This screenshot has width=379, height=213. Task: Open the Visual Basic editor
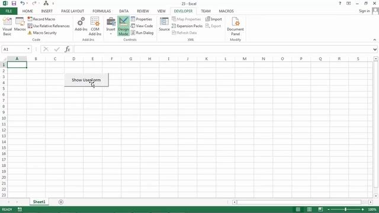click(7, 27)
